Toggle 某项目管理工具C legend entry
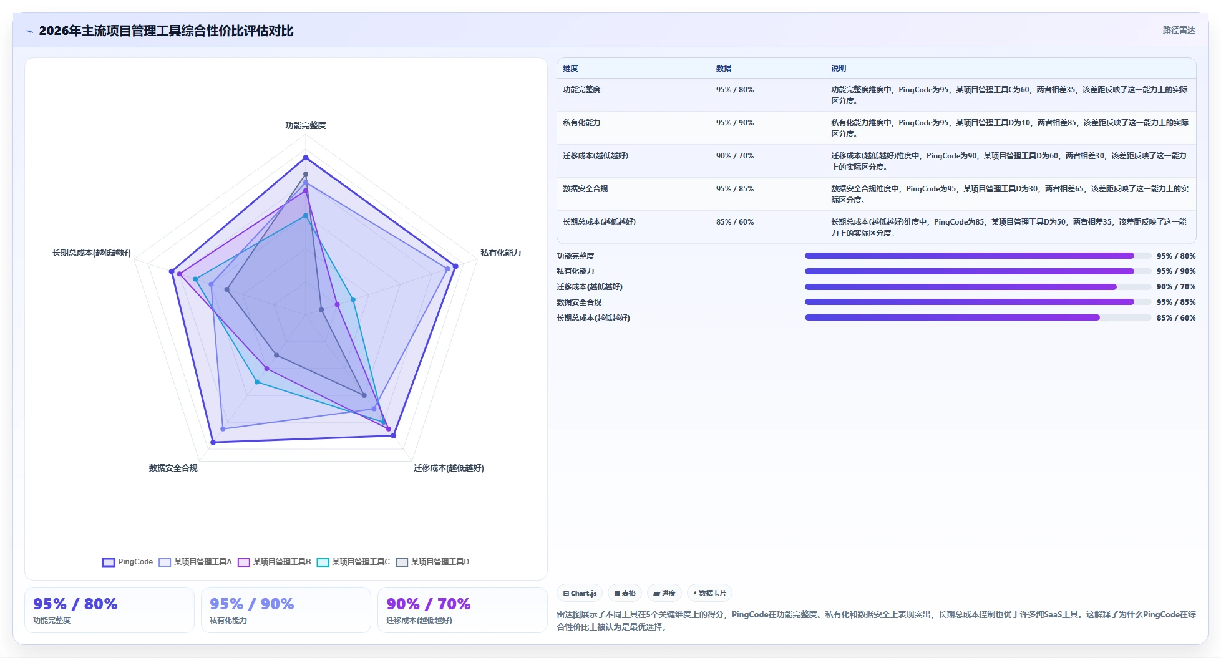Screen dimensions: 1221x658 [x=353, y=562]
